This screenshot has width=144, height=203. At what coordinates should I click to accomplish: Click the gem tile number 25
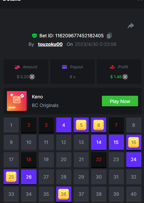[11, 177]
